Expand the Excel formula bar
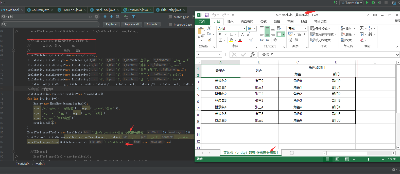The width and height of the screenshot is (400, 174). tap(397, 55)
